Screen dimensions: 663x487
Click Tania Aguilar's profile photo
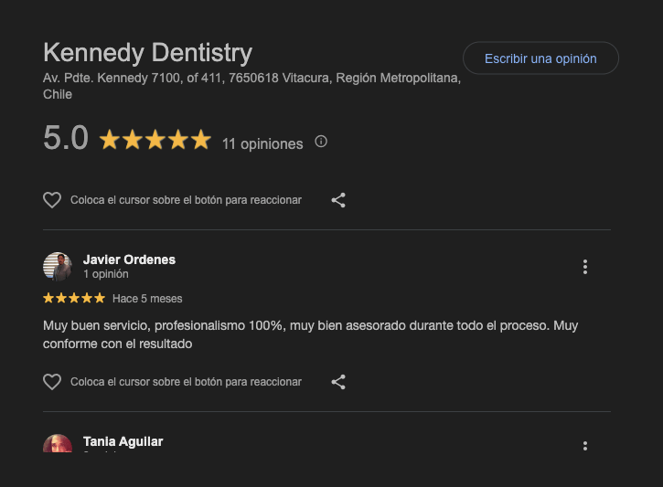pos(58,444)
